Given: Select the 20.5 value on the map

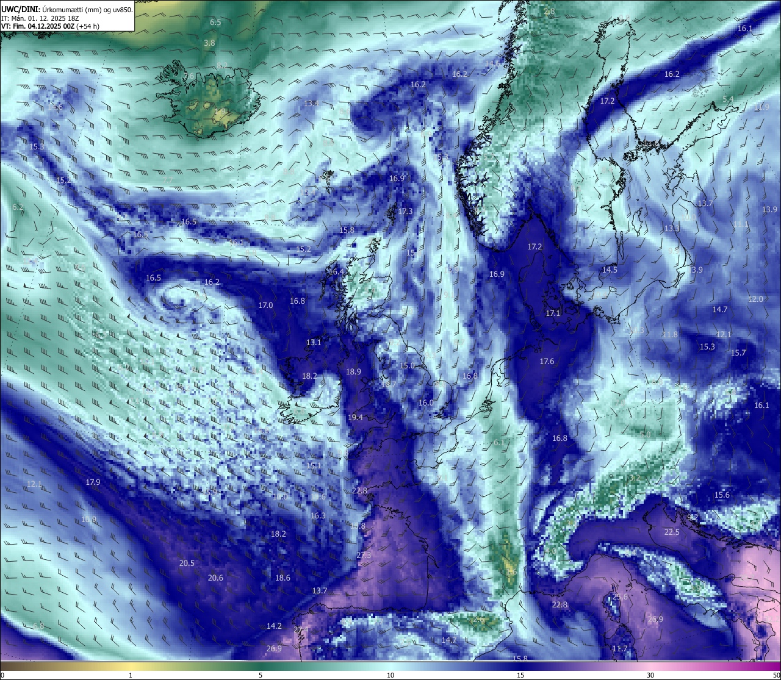Looking at the screenshot, I should [x=187, y=563].
